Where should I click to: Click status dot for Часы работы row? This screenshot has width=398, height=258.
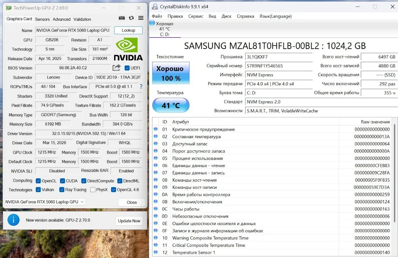(x=155, y=209)
